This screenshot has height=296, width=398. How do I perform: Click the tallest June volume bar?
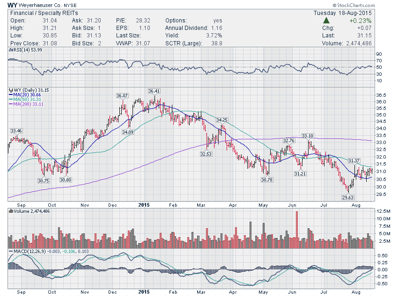point(297,230)
